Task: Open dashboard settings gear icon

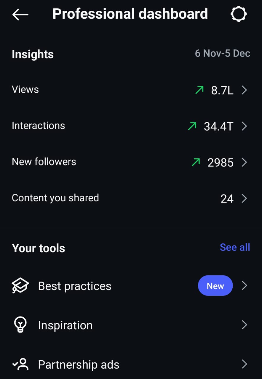Action: (x=238, y=14)
